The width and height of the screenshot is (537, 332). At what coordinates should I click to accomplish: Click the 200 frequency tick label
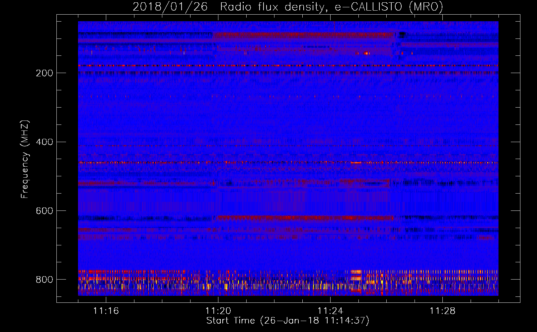(x=44, y=73)
